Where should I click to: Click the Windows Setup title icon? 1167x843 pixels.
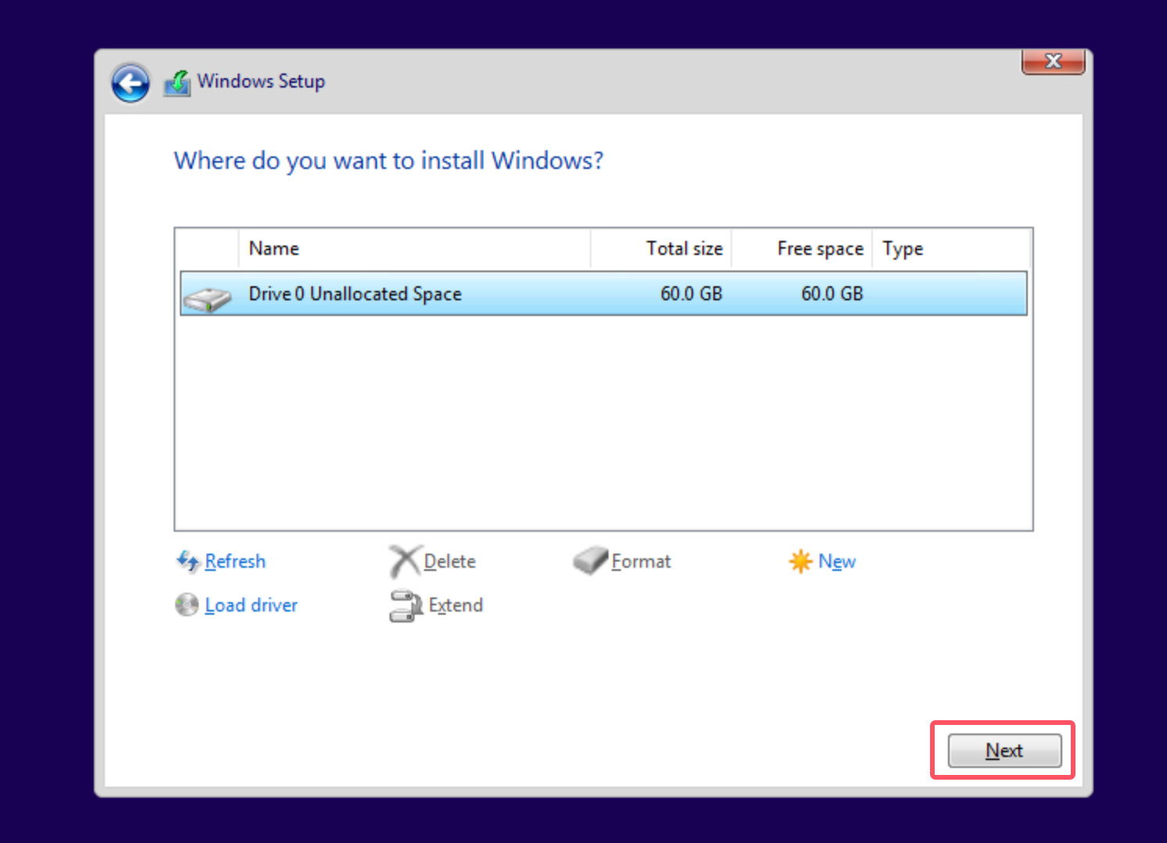[x=178, y=83]
